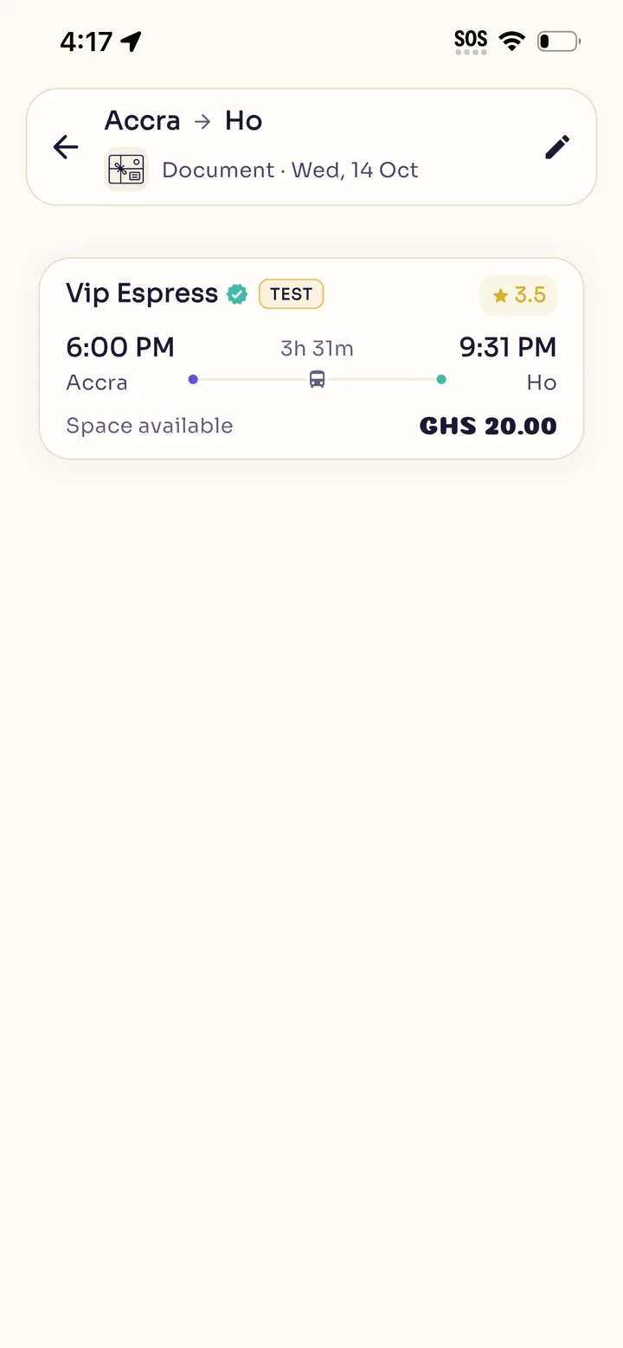Tap the SOS status indicator

tap(471, 42)
